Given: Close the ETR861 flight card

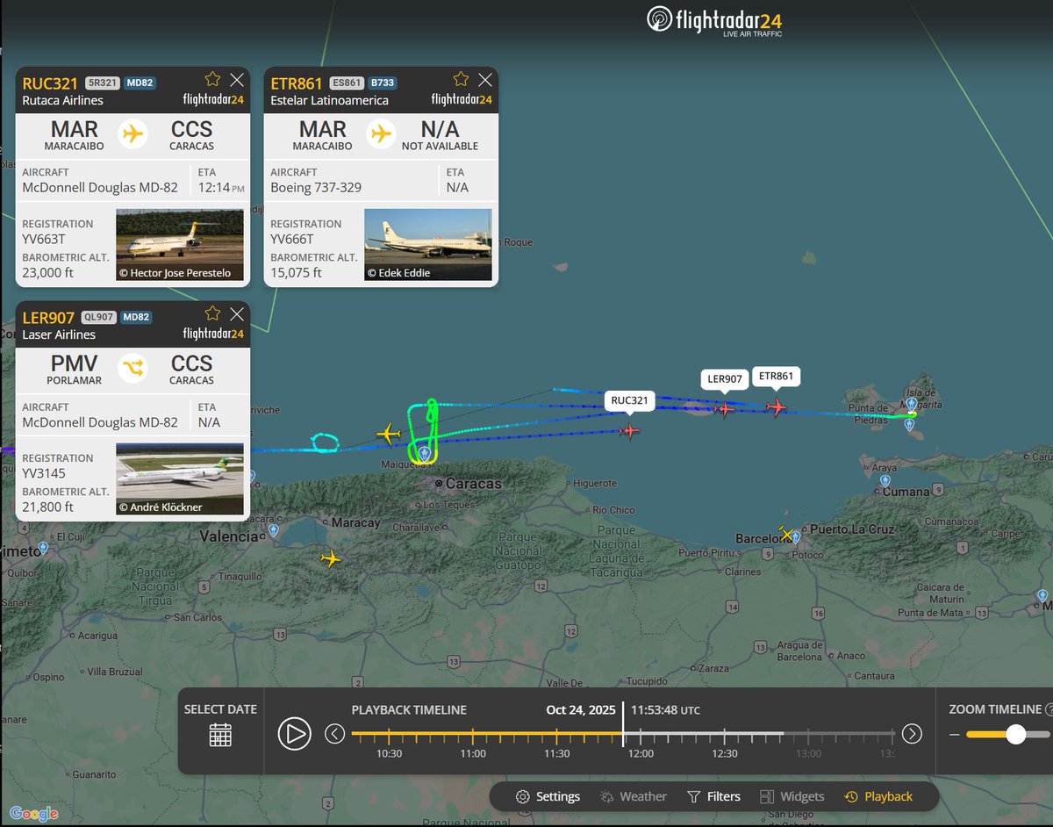Looking at the screenshot, I should (x=485, y=79).
